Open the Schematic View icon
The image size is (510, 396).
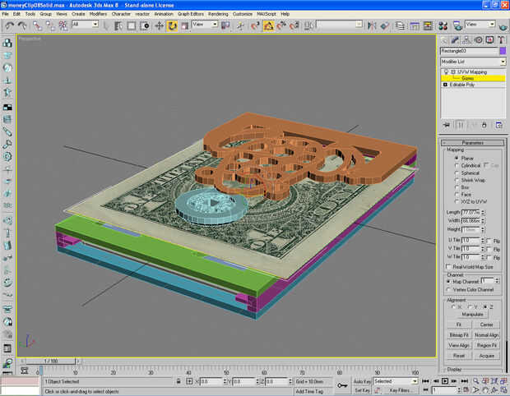[428, 26]
